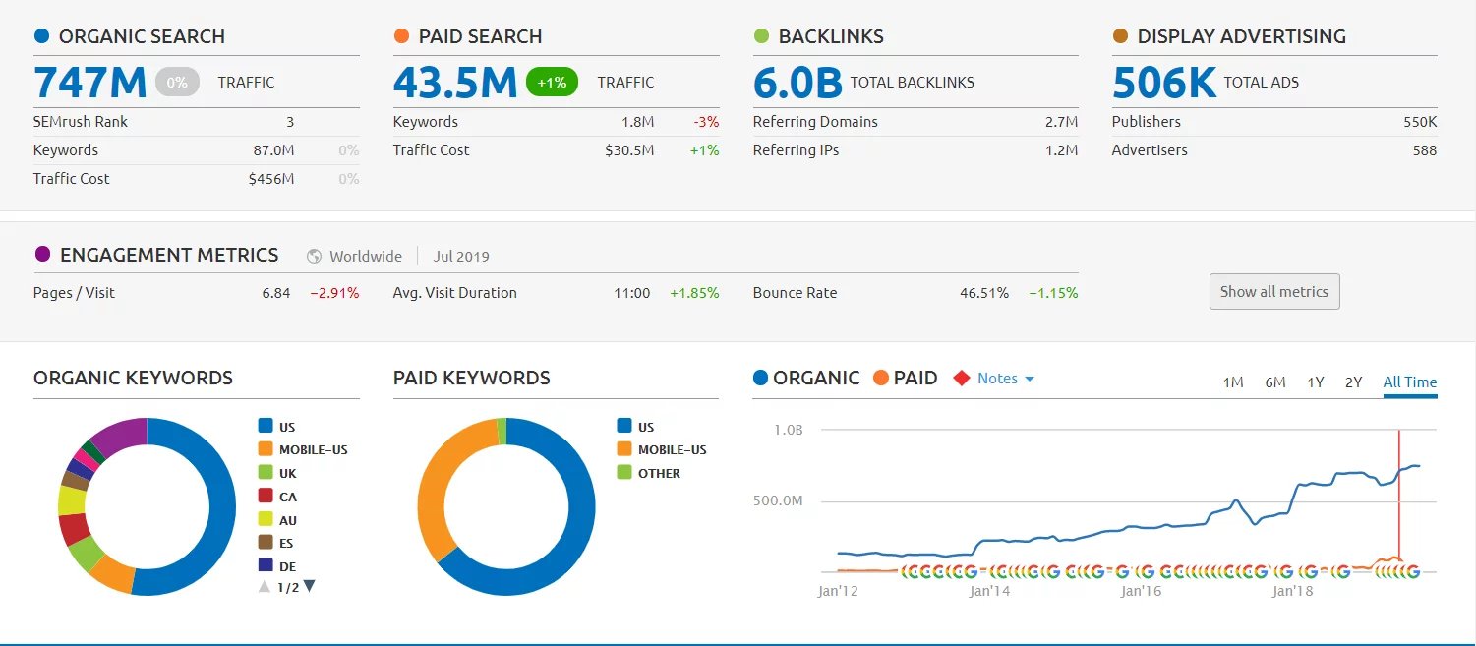Switch chart range to 1Y
The image size is (1476, 646).
click(x=1315, y=382)
